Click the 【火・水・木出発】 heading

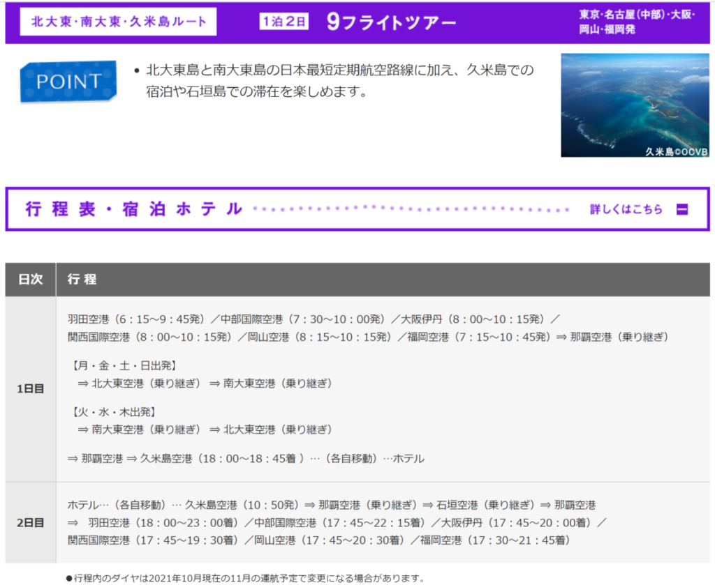coord(114,411)
